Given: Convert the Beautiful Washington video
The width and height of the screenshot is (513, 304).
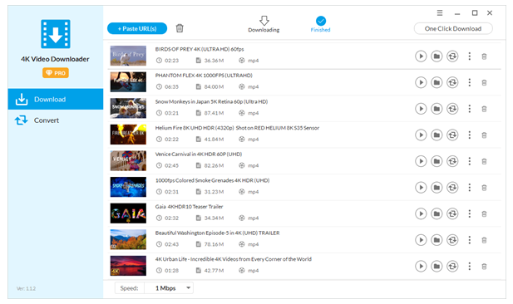Looking at the screenshot, I should click(x=452, y=240).
